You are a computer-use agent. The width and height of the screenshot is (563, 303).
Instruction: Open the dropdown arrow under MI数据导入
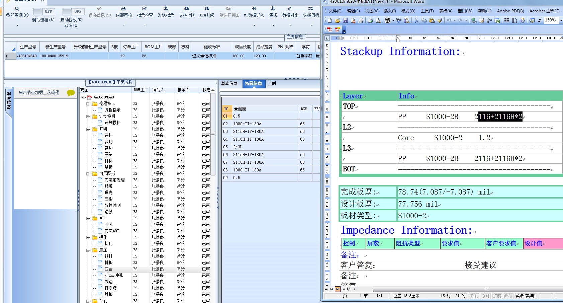click(x=254, y=25)
